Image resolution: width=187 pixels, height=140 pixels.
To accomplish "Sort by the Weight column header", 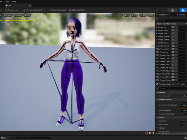I will tap(174, 24).
